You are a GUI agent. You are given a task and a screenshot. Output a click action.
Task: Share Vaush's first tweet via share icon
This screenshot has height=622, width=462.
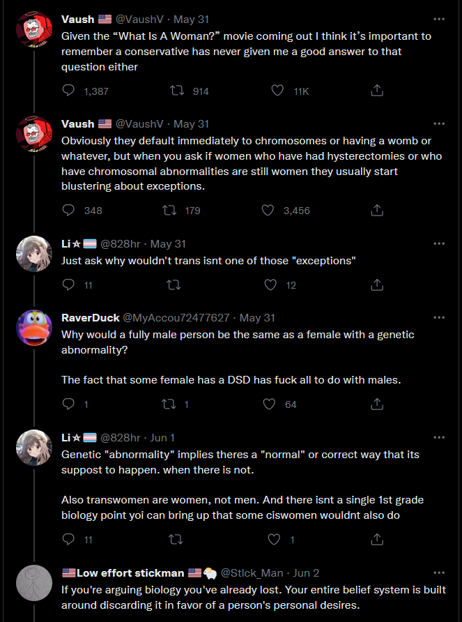tap(377, 91)
